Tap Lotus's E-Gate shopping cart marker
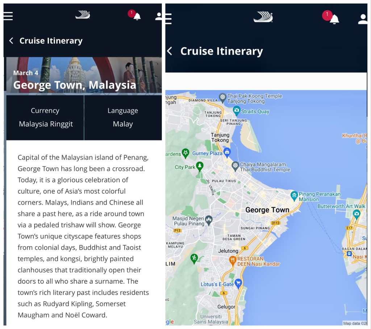Viewport: 371px width, 329px height. point(238,283)
